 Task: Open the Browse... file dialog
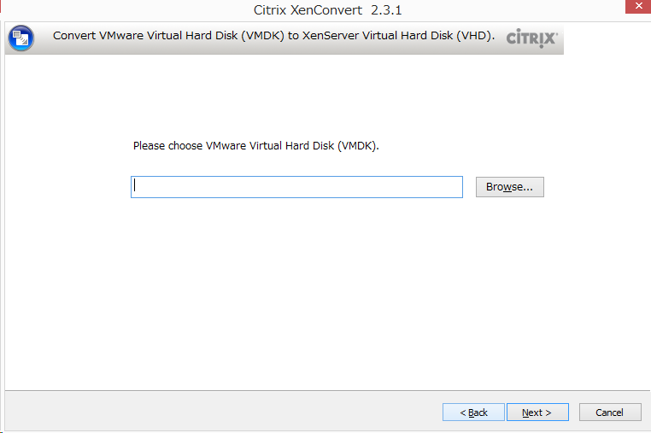[509, 187]
